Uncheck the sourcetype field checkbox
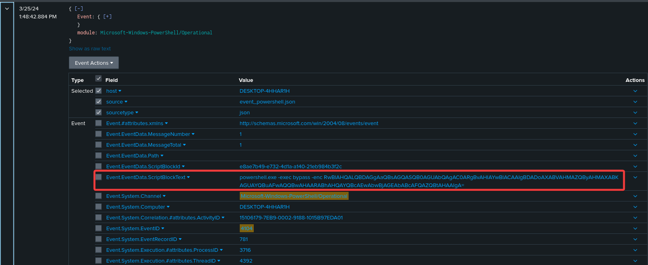Screen dimensions: 648x265 click(x=98, y=112)
